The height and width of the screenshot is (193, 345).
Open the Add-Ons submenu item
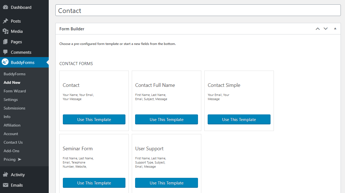11,151
